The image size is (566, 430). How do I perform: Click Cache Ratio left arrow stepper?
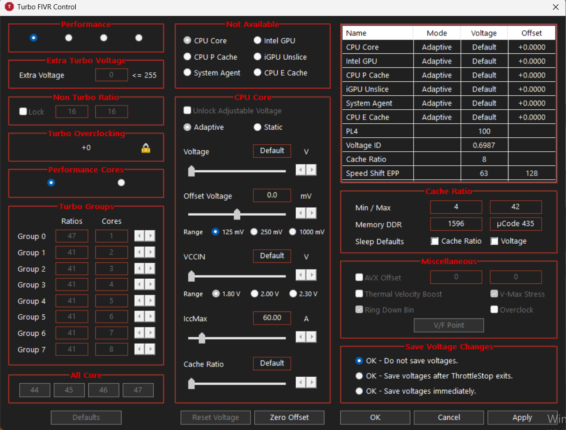301,382
